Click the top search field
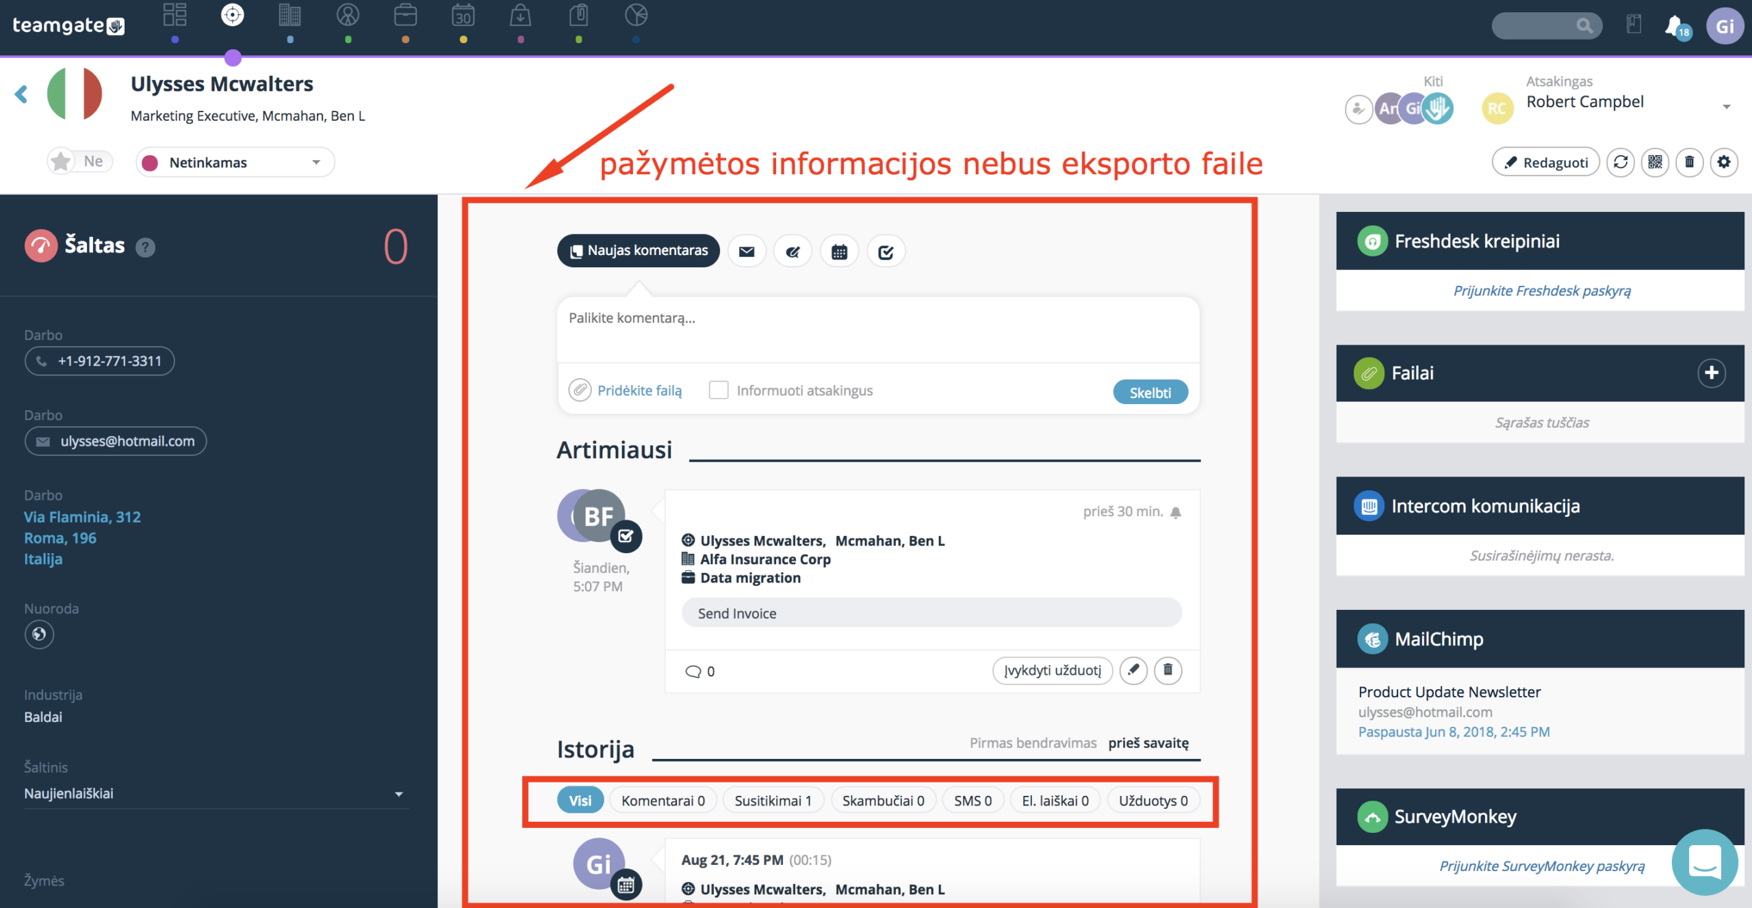Screen dimensions: 1752x908 pyautogui.click(x=1547, y=26)
